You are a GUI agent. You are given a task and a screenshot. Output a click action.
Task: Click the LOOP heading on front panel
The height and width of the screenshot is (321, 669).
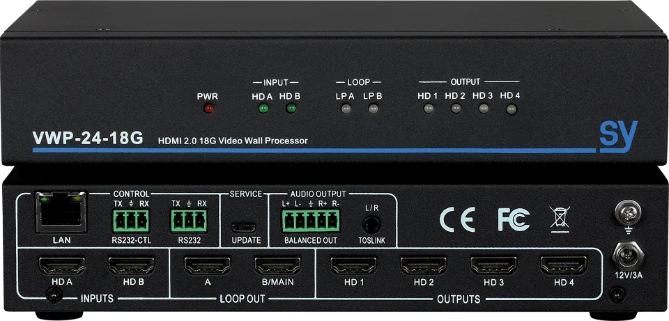click(x=360, y=82)
